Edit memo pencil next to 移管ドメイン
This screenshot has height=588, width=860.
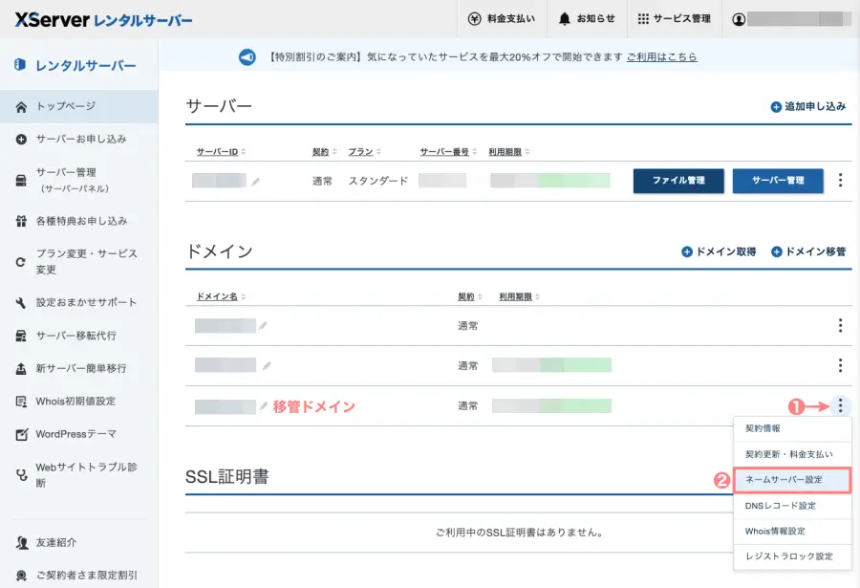coord(264,406)
